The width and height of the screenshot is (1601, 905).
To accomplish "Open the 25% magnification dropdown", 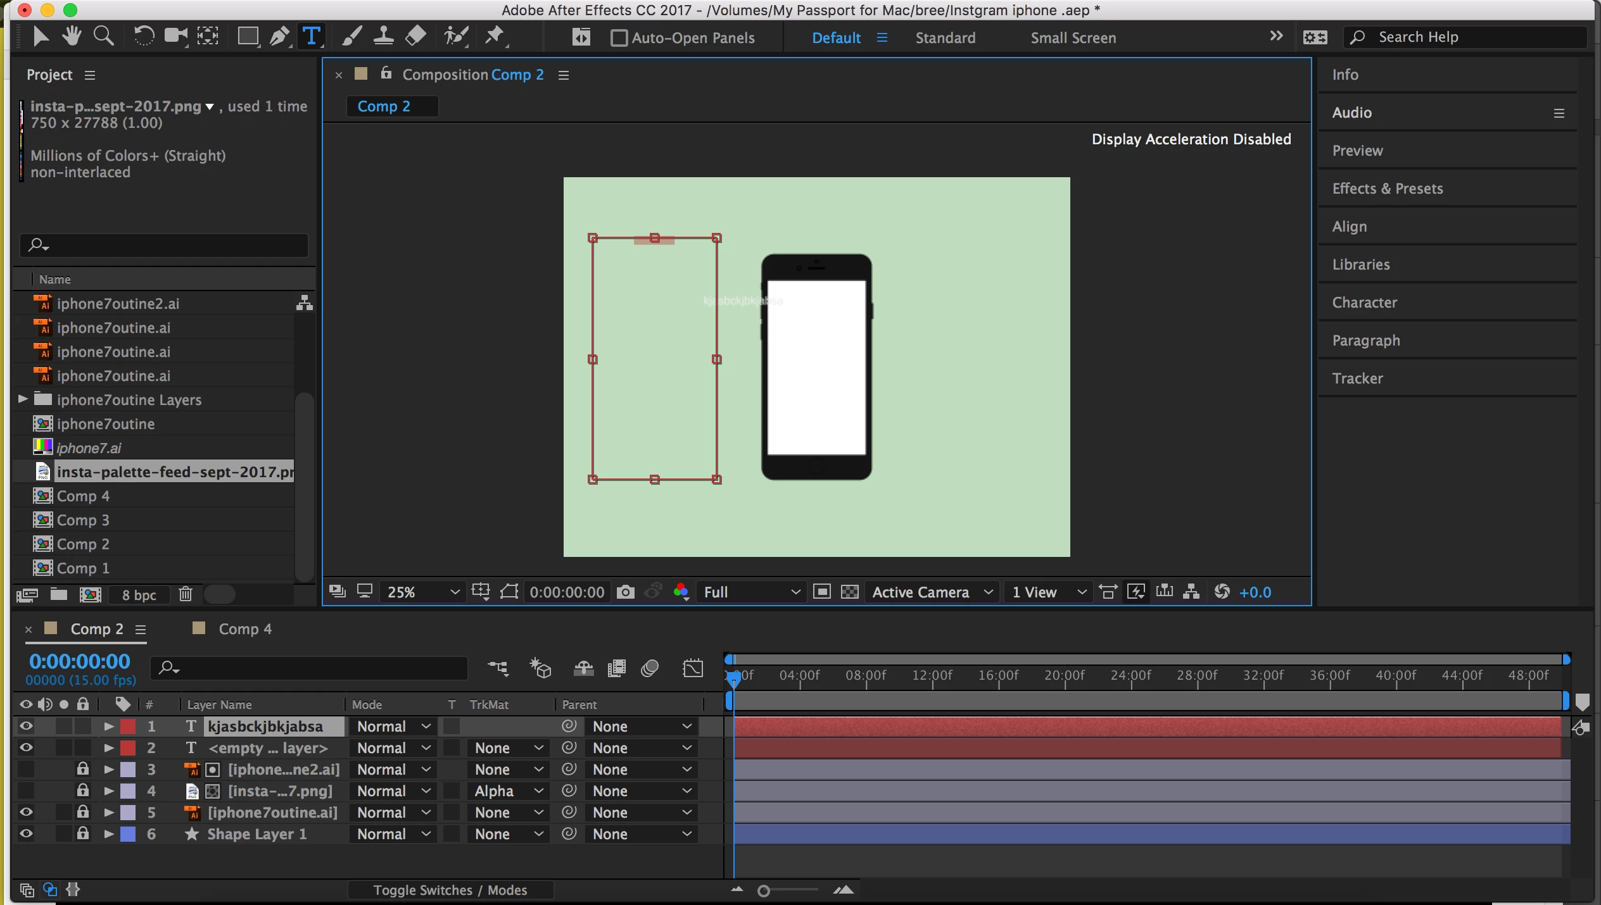I will coord(421,592).
